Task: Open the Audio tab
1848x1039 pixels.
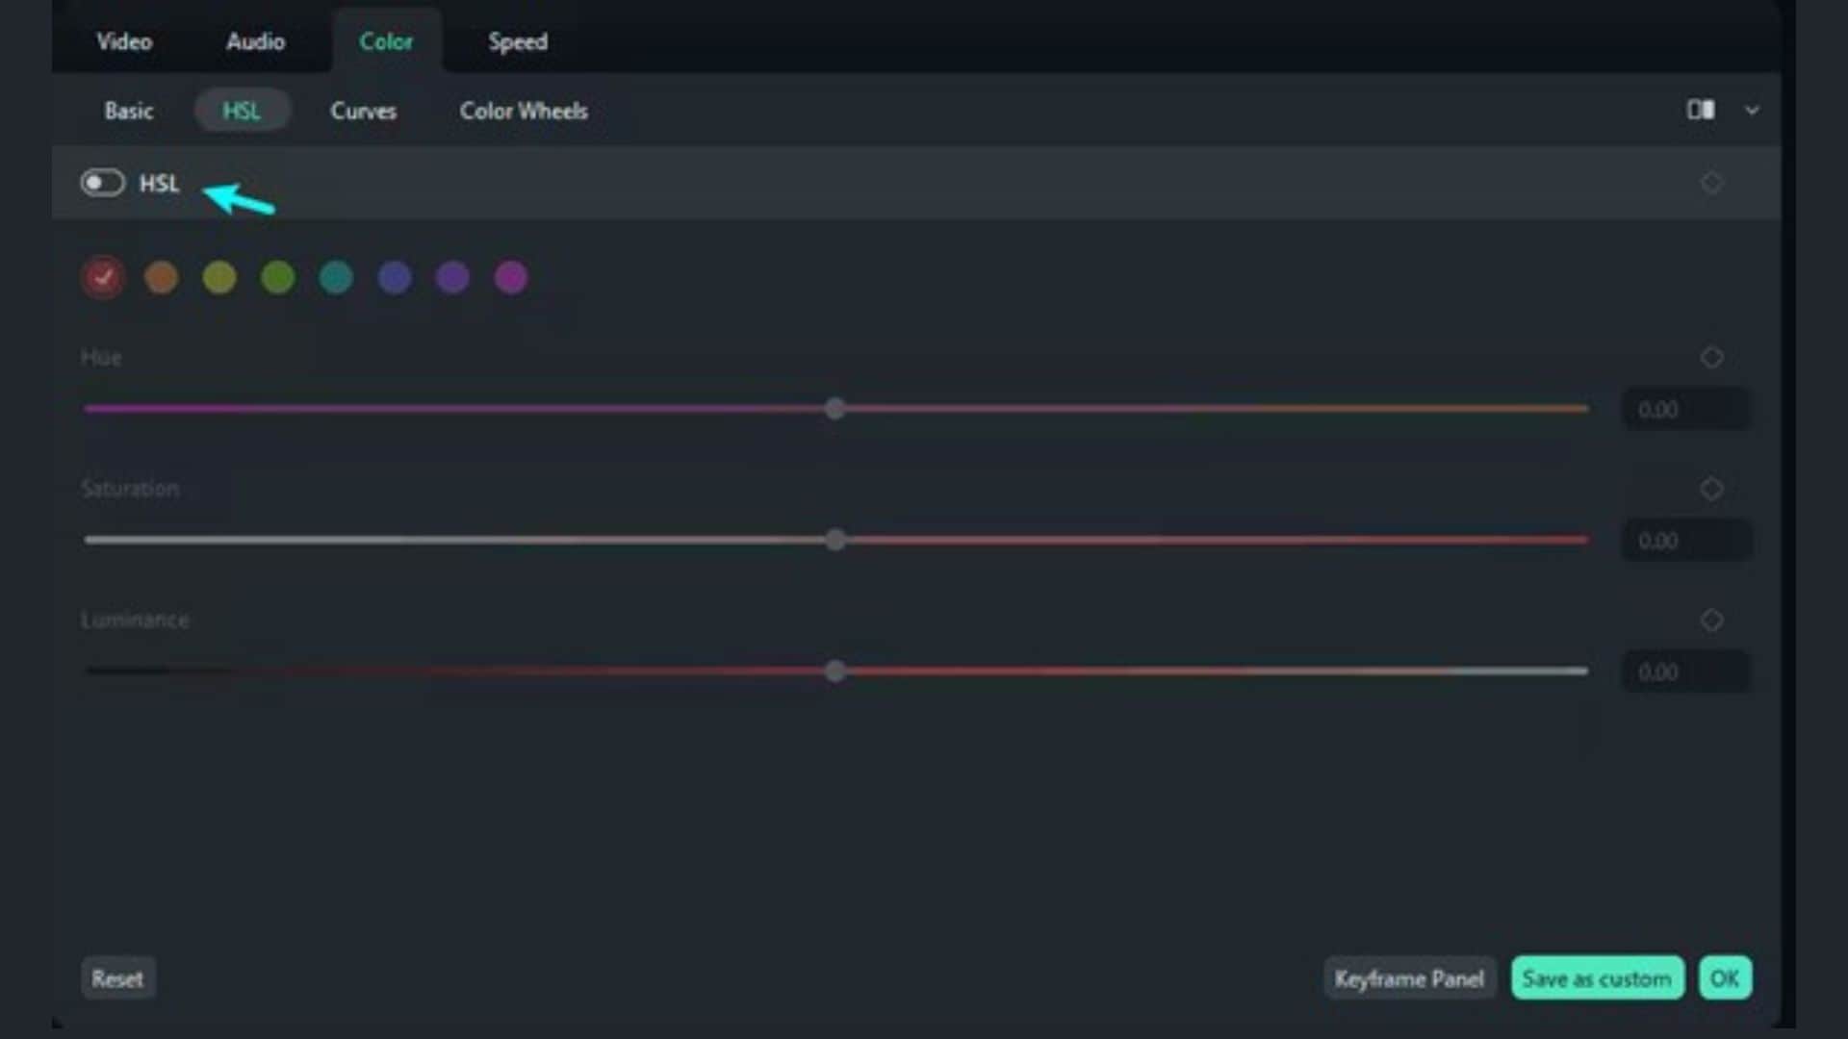Action: point(256,41)
